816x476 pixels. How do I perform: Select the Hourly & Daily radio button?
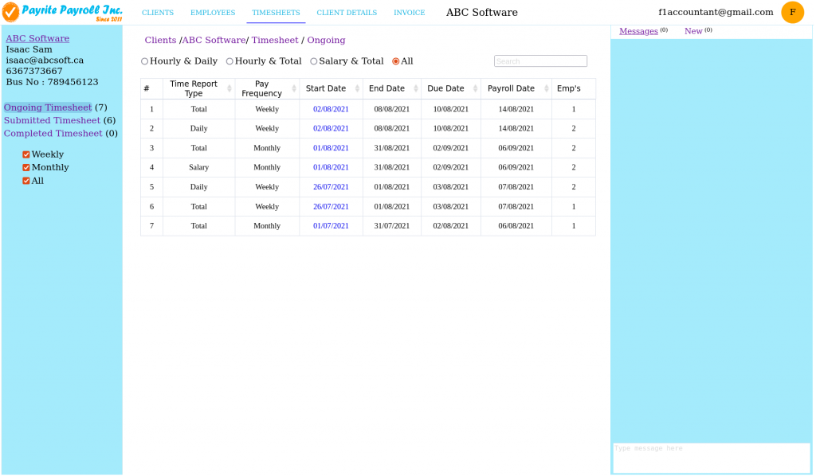click(x=144, y=60)
